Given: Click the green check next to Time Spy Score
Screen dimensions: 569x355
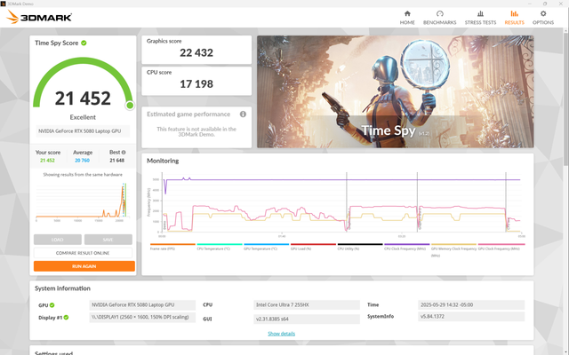Looking at the screenshot, I should click(84, 43).
